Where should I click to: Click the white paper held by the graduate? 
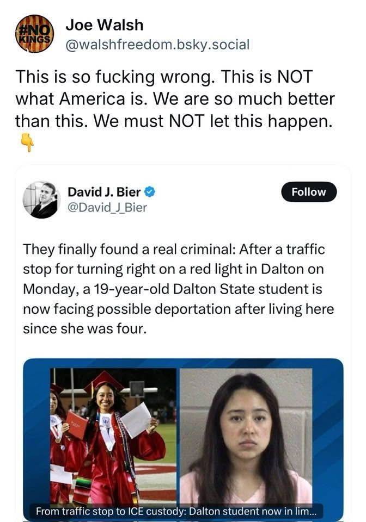[136, 420]
